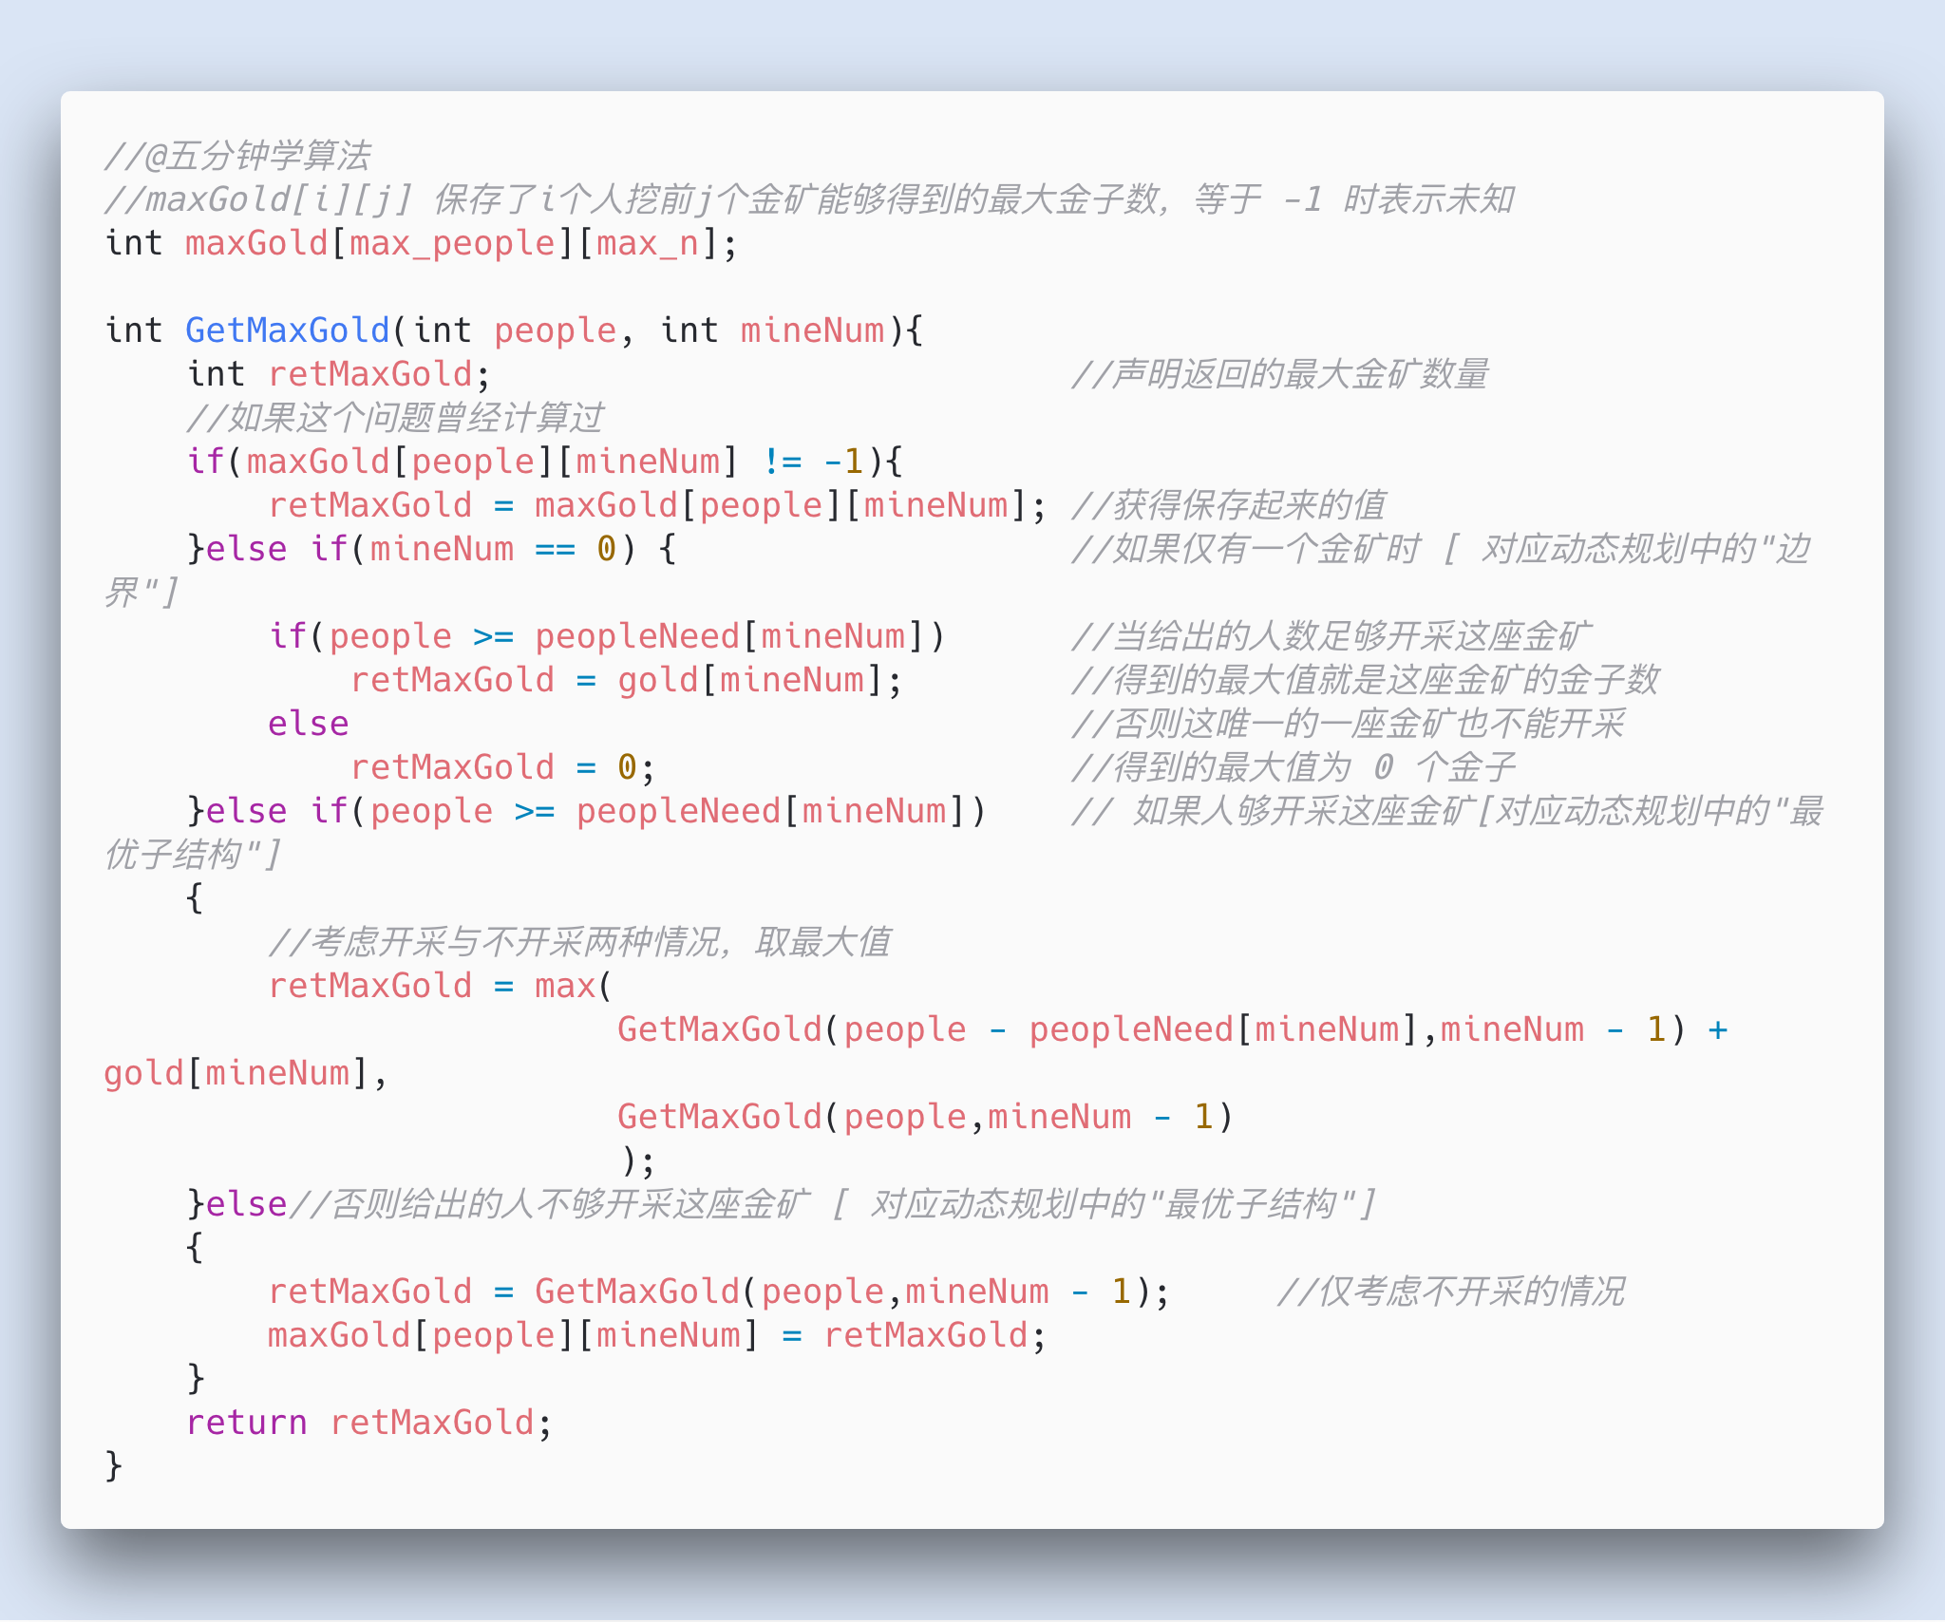The height and width of the screenshot is (1622, 1945).
Task: Click the return keyword near the bottom
Action: coord(246,1423)
